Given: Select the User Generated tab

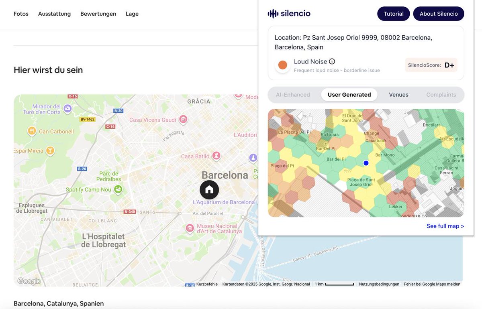Looking at the screenshot, I should pyautogui.click(x=349, y=95).
